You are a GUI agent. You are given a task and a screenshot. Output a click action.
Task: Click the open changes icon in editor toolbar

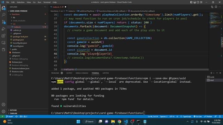click(212, 7)
